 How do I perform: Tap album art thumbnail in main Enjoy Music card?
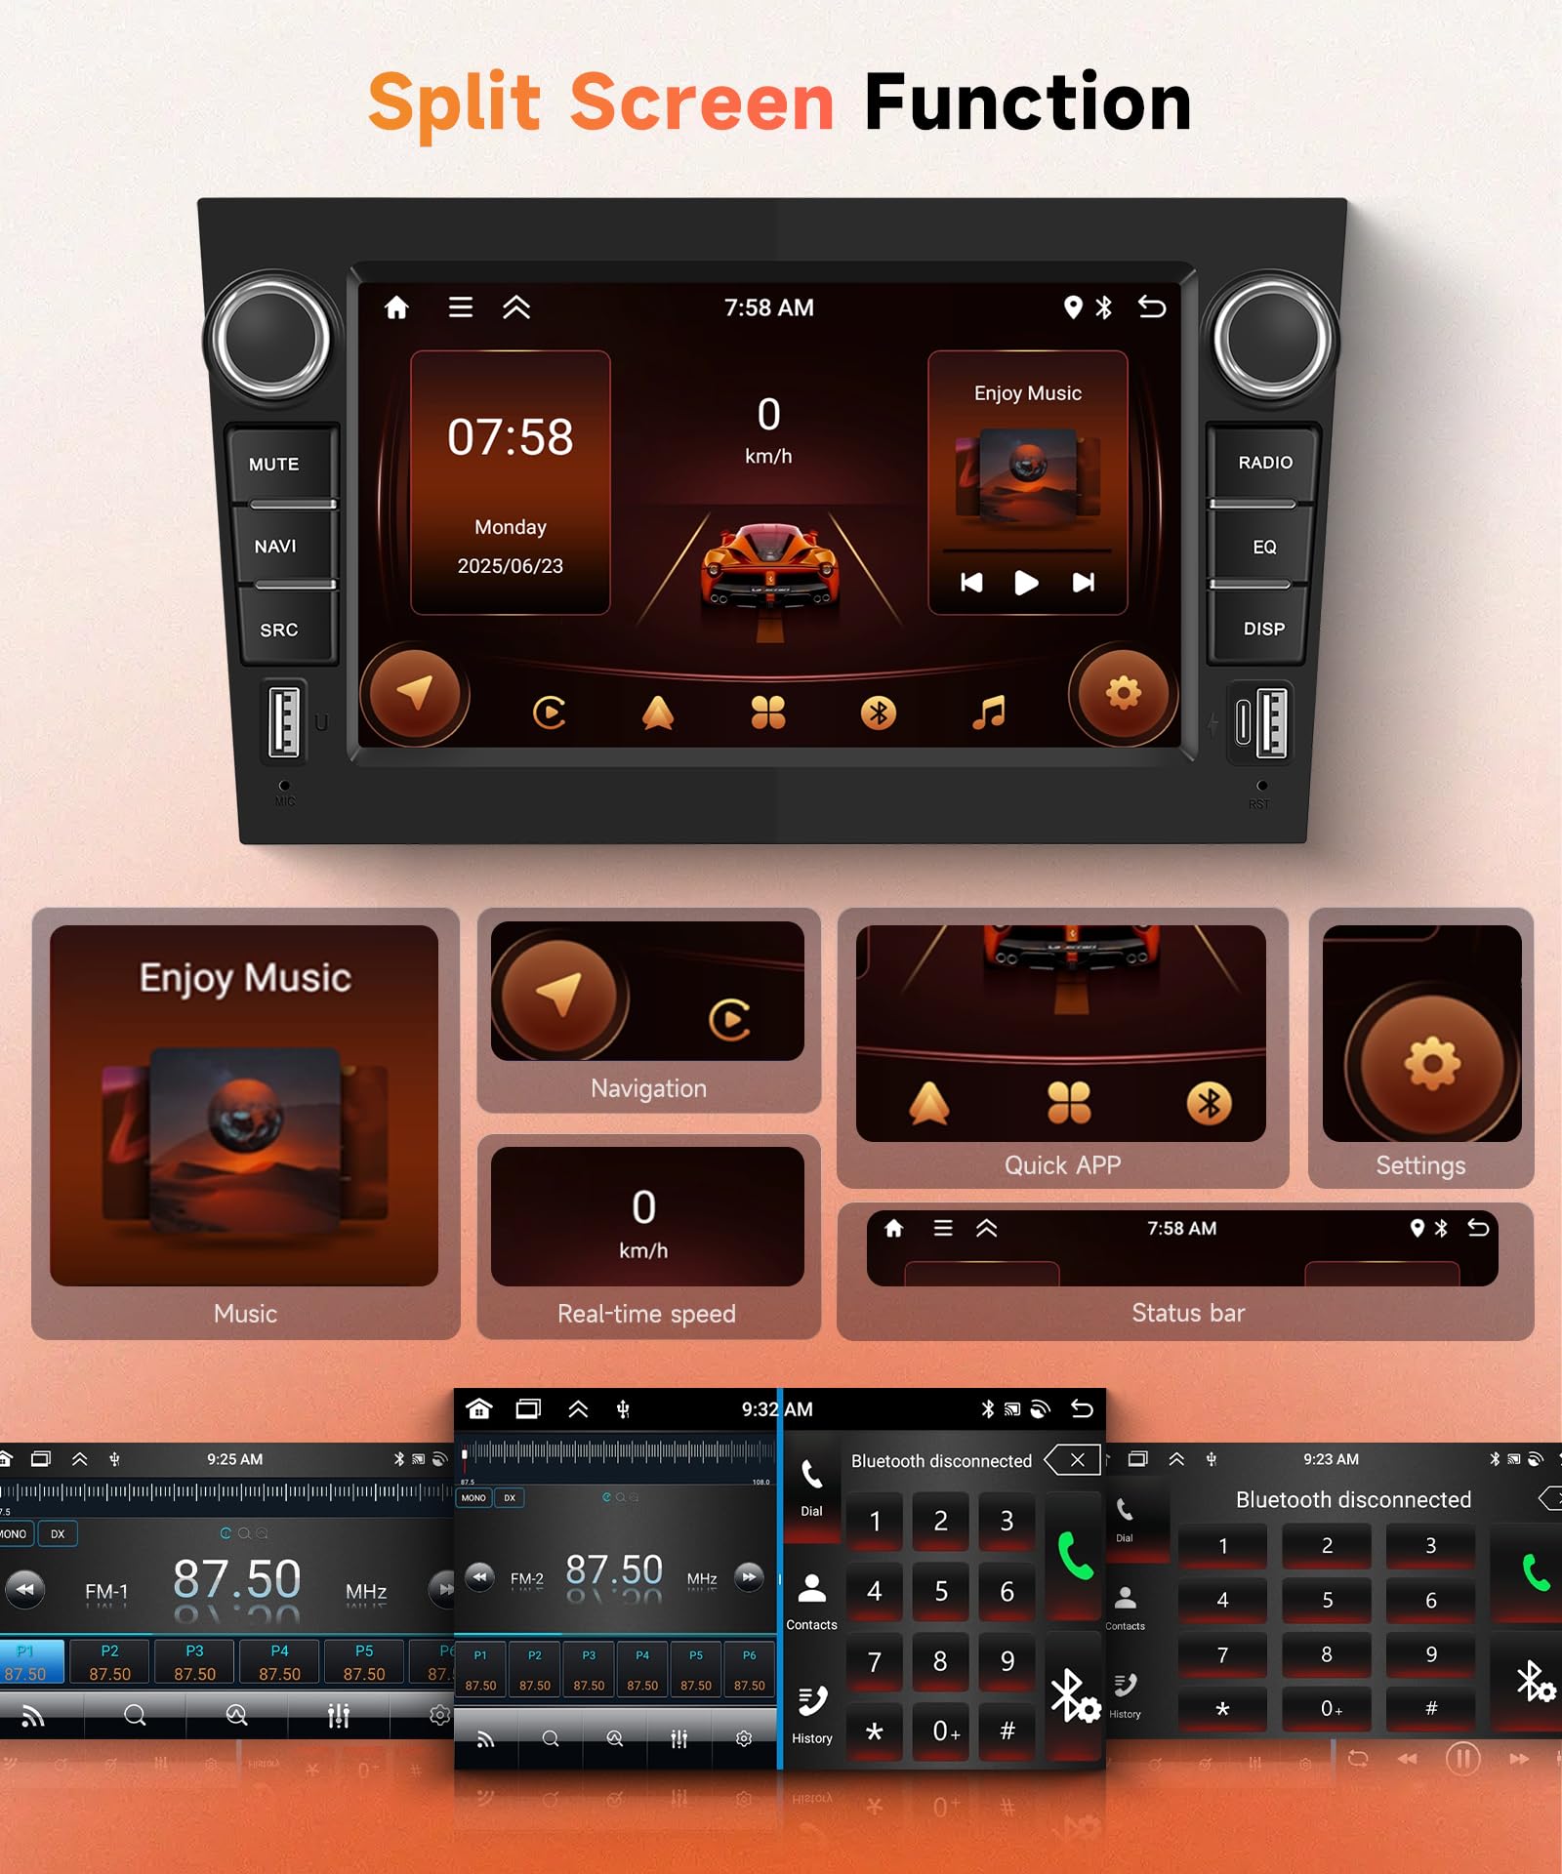click(1028, 477)
